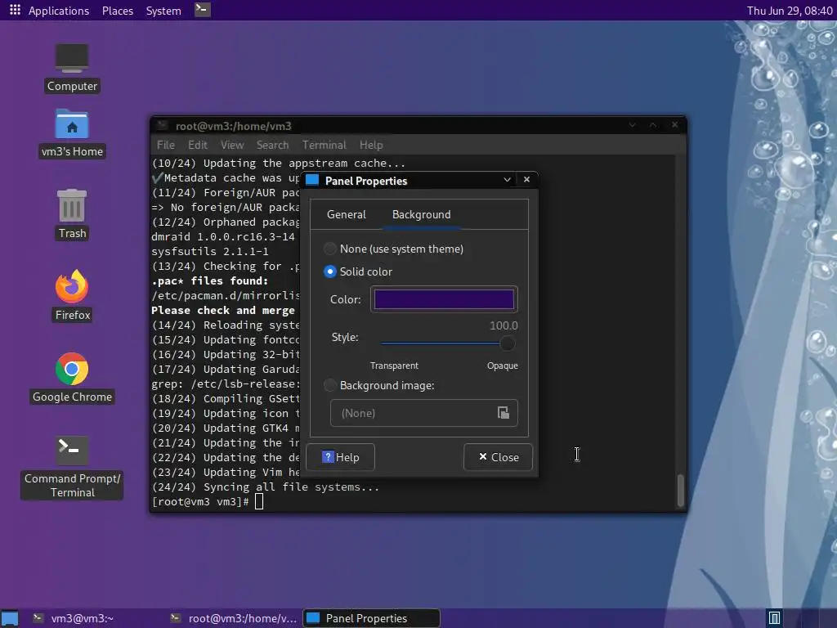Switch to the Background tab

[x=421, y=215]
